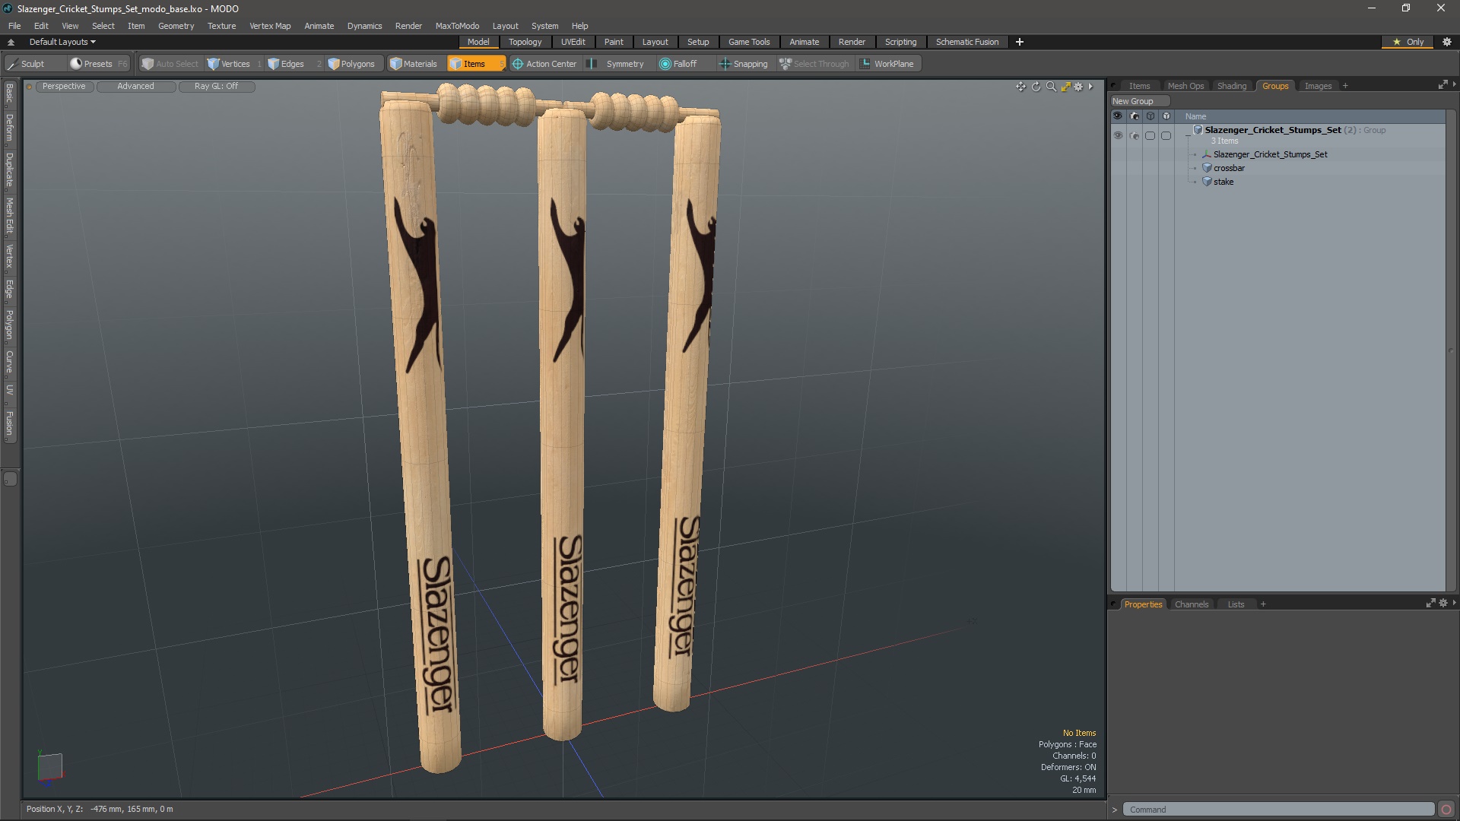The image size is (1460, 821).
Task: Toggle Auto Select
Action: coord(170,64)
